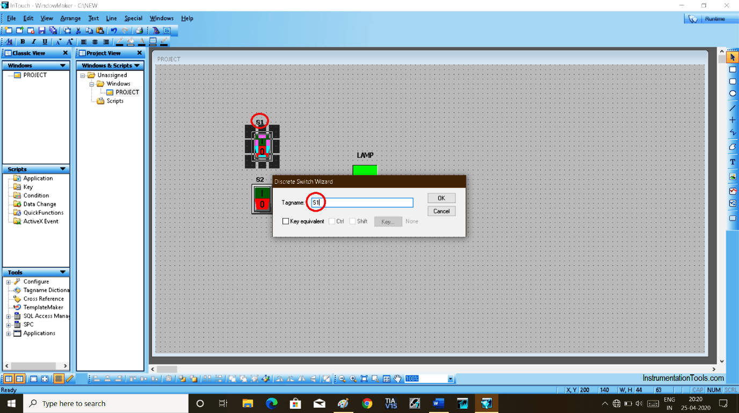Select the real-time trend chart tool

[x=733, y=191]
